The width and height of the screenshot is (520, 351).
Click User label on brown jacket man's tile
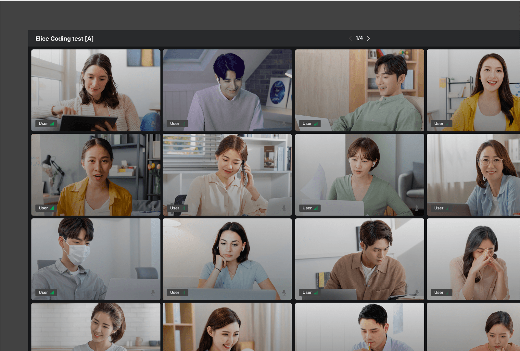coord(307,293)
